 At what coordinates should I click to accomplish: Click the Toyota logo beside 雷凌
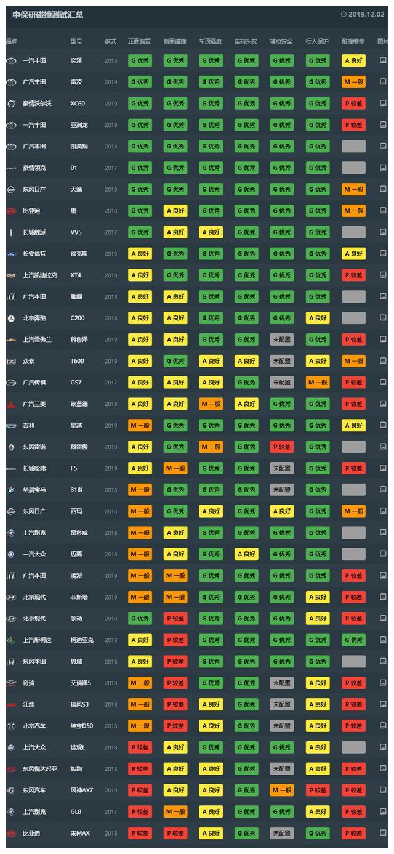point(11,82)
